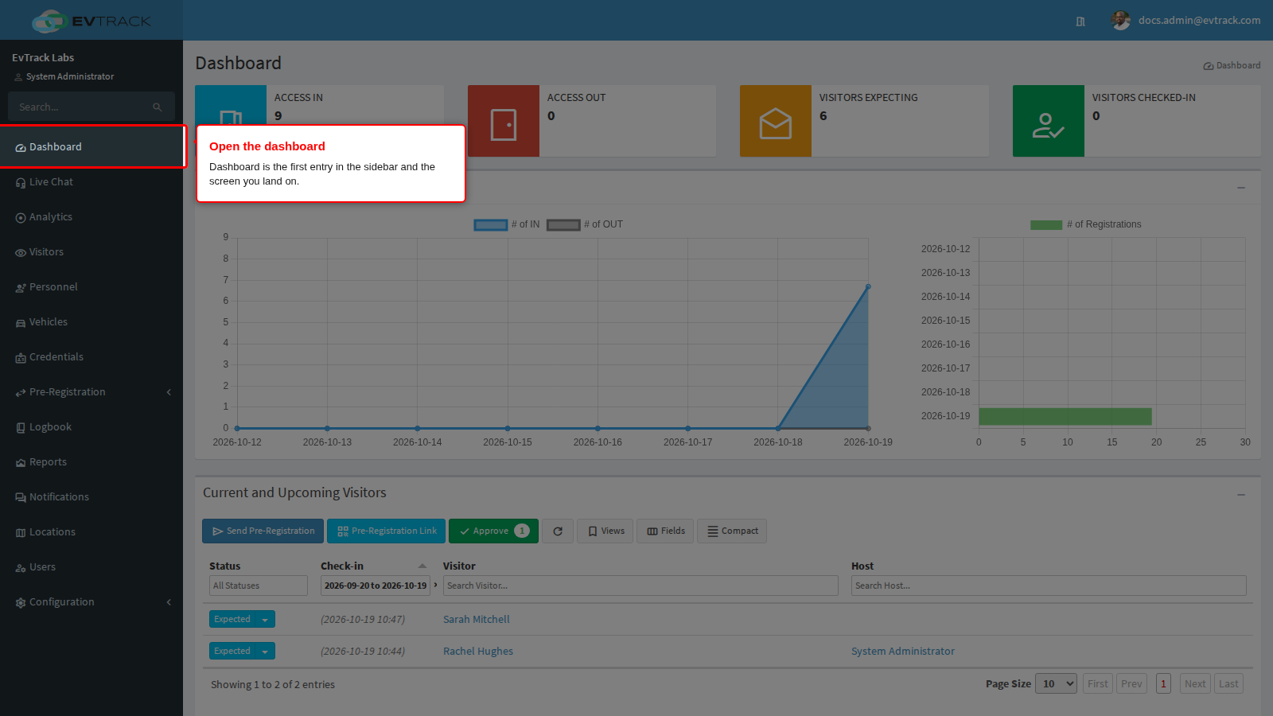The image size is (1273, 716).
Task: Click the Pre-Registration sidebar icon
Action: tap(21, 393)
